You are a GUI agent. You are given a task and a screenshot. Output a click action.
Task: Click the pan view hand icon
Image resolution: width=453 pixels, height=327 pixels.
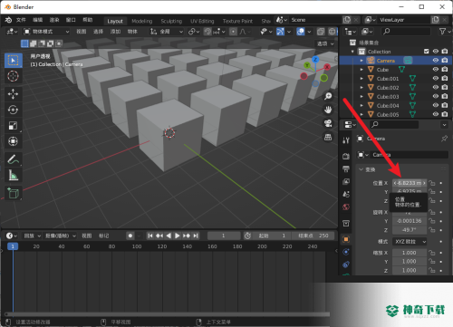(x=328, y=110)
